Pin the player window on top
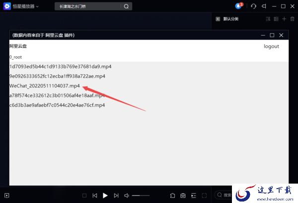 264,6
